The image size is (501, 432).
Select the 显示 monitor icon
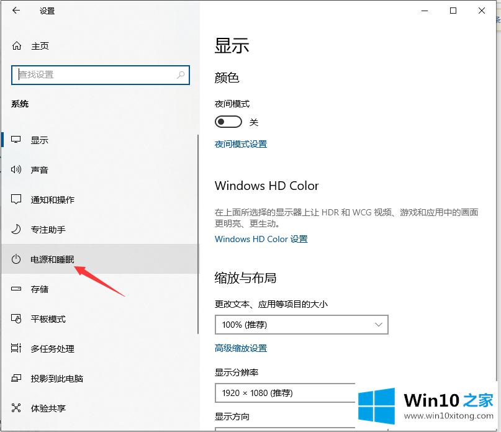16,140
